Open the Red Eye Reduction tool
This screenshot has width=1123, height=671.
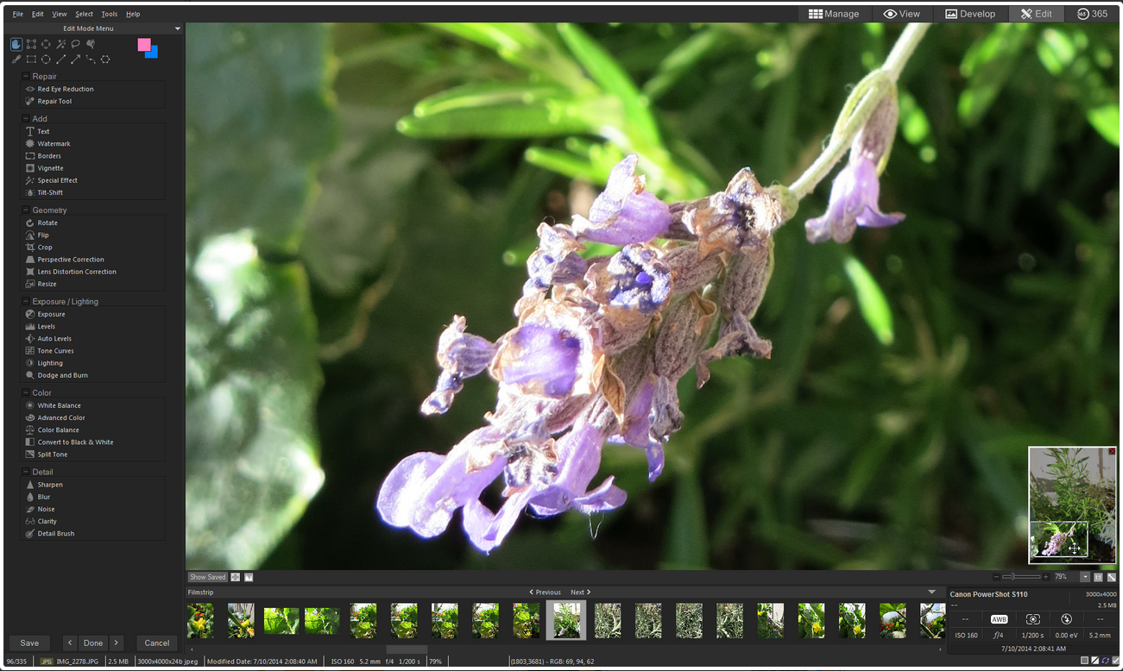click(x=65, y=89)
